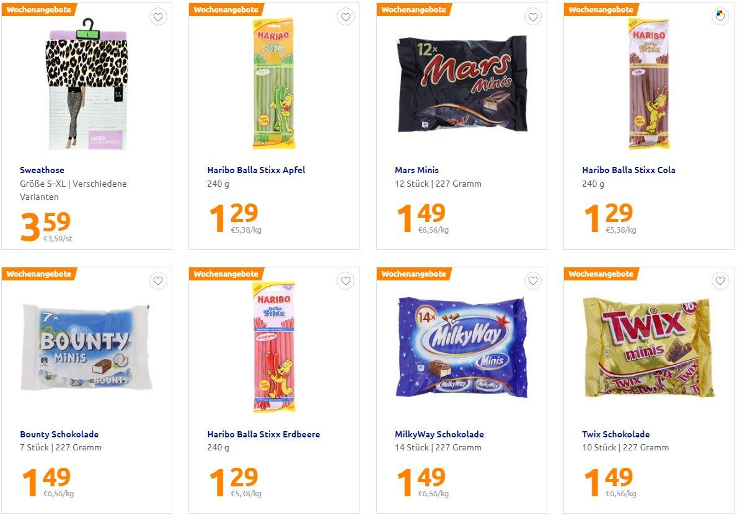Open the Haribo Balla Stixx Cola link
737x518 pixels.
click(x=629, y=171)
